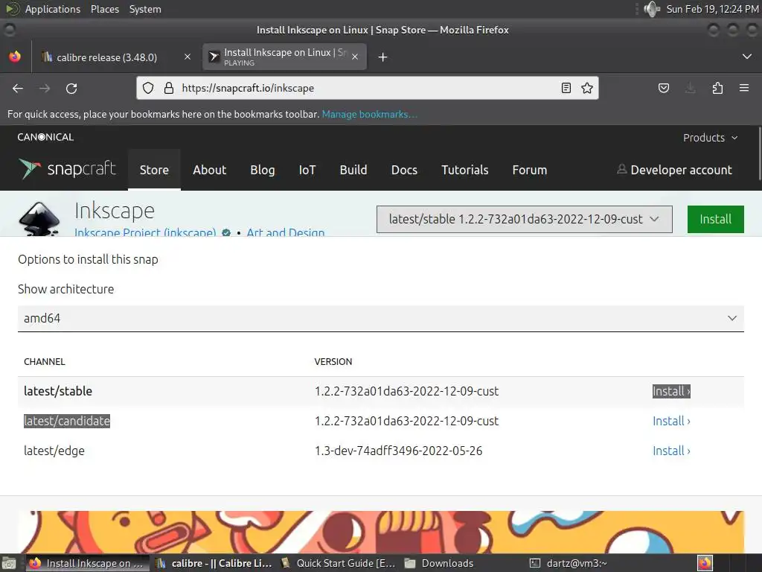Viewport: 762px width, 572px height.
Task: Open the Inkscape Project publisher link
Action: coord(145,232)
